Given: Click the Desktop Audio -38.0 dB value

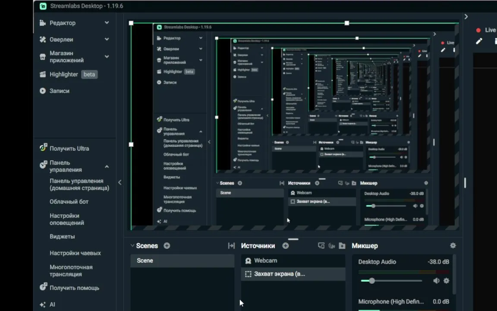Looking at the screenshot, I should (438, 262).
